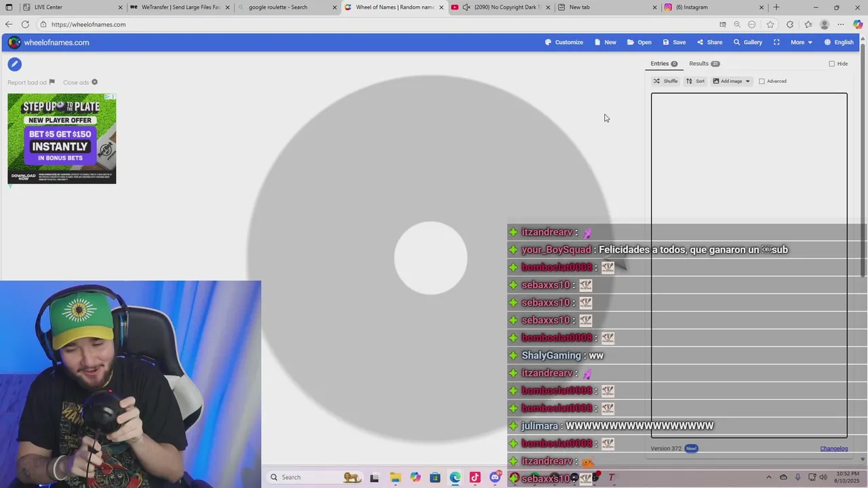Click Close ads link
This screenshot has height=488, width=868.
(80, 83)
